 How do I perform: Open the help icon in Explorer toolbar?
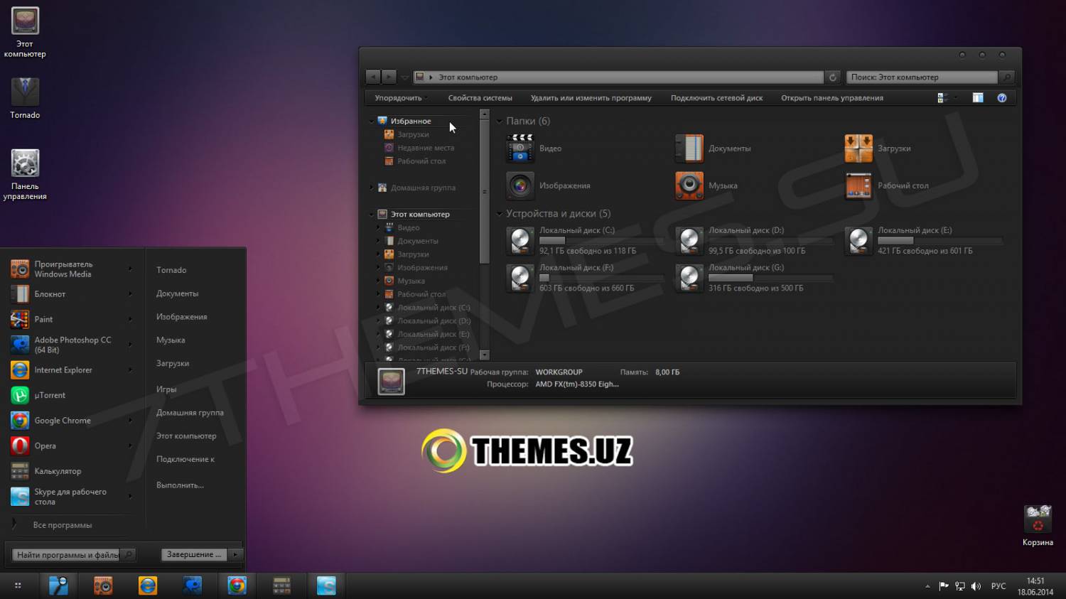[x=1001, y=98]
